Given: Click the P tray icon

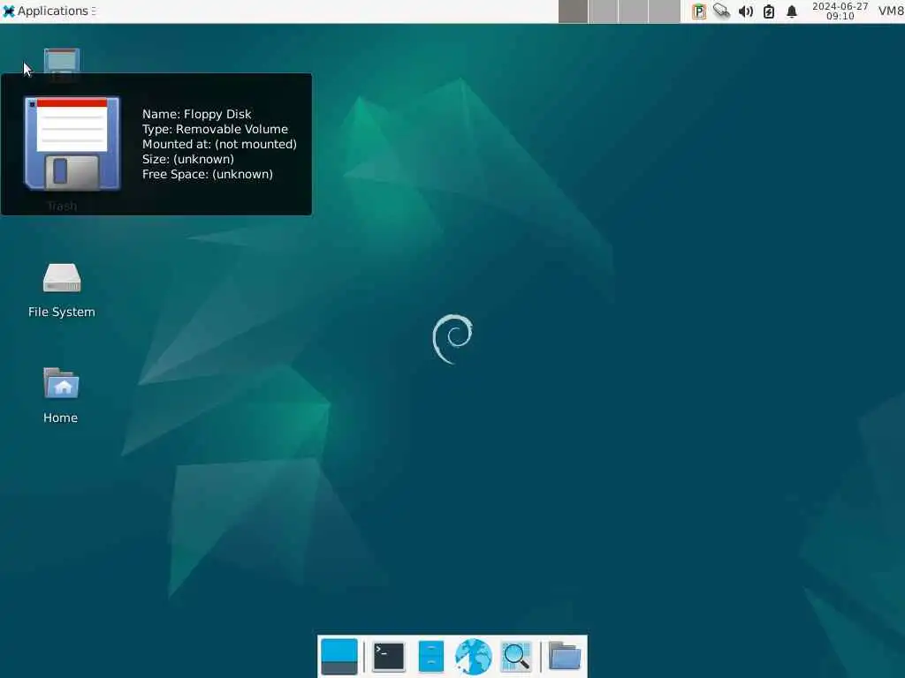Looking at the screenshot, I should point(699,11).
